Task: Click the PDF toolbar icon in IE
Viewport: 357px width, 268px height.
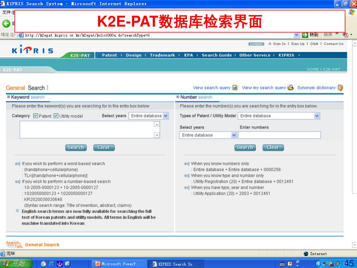Action: click(345, 35)
